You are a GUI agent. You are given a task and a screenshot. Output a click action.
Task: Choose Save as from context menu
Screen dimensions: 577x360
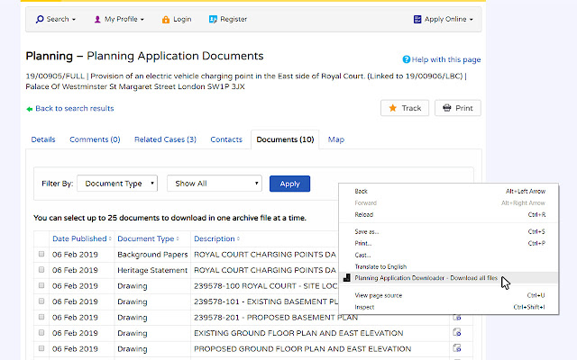(367, 231)
